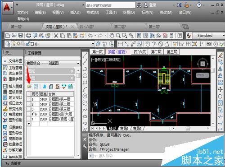Click the drawing's horizontal scrollbar thumb
Viewport: 225px width, 167px height.
[x=188, y=128]
